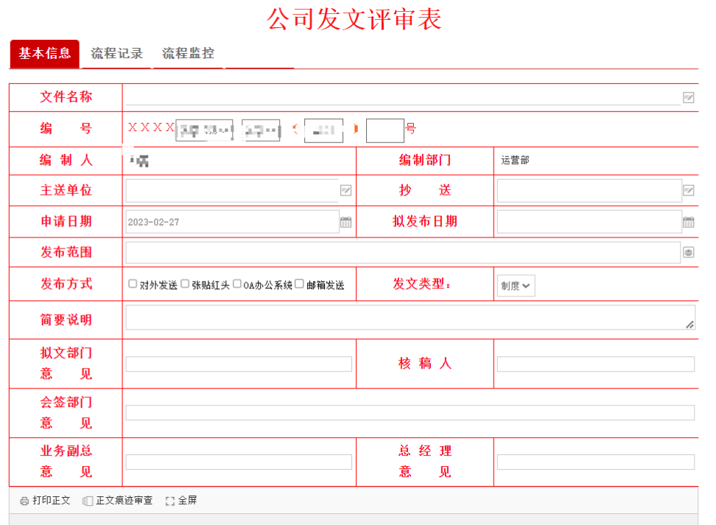
Task: Click the 申请日期 field showing 2023-02-27
Action: (232, 222)
